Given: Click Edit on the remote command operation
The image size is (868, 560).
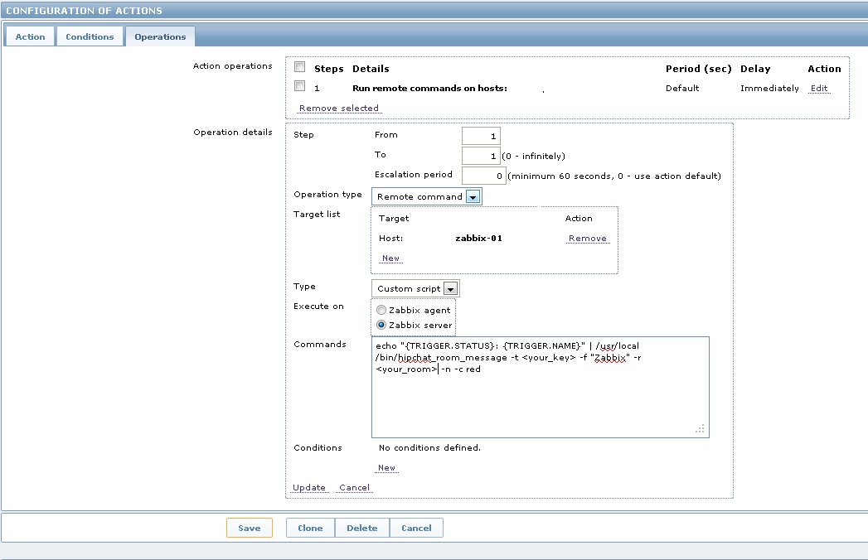Looking at the screenshot, I should (x=819, y=88).
